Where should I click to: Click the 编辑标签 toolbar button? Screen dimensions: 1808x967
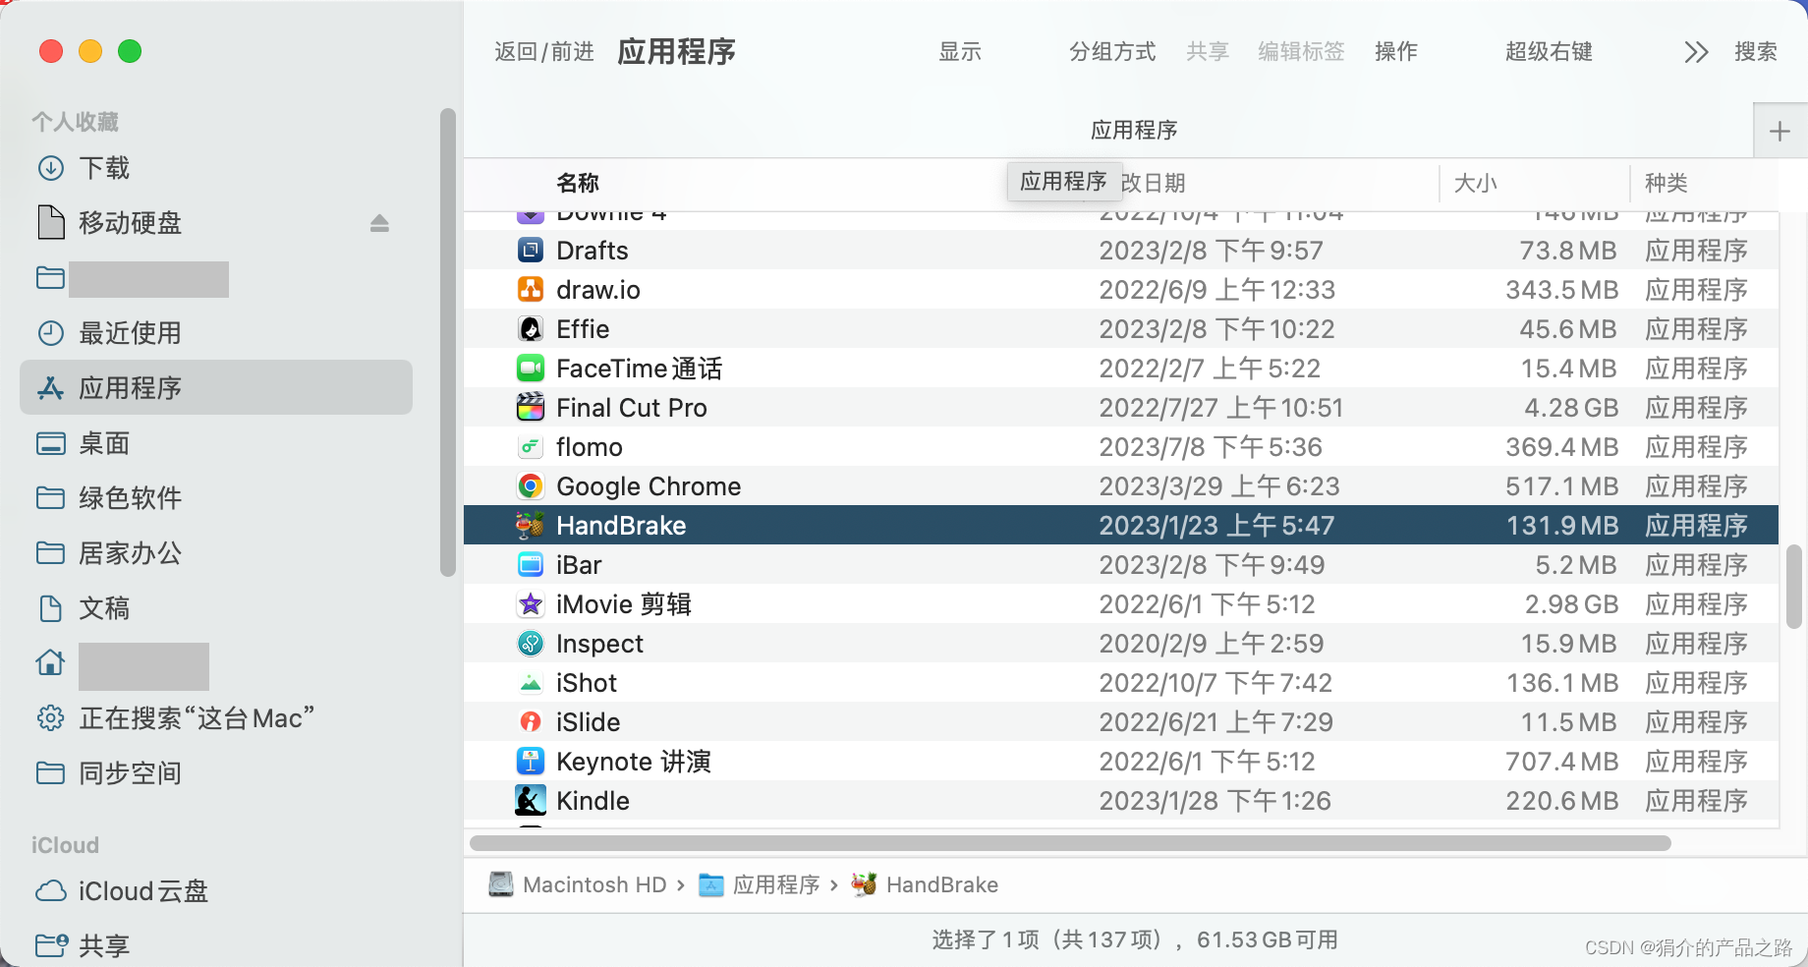[x=1302, y=52]
